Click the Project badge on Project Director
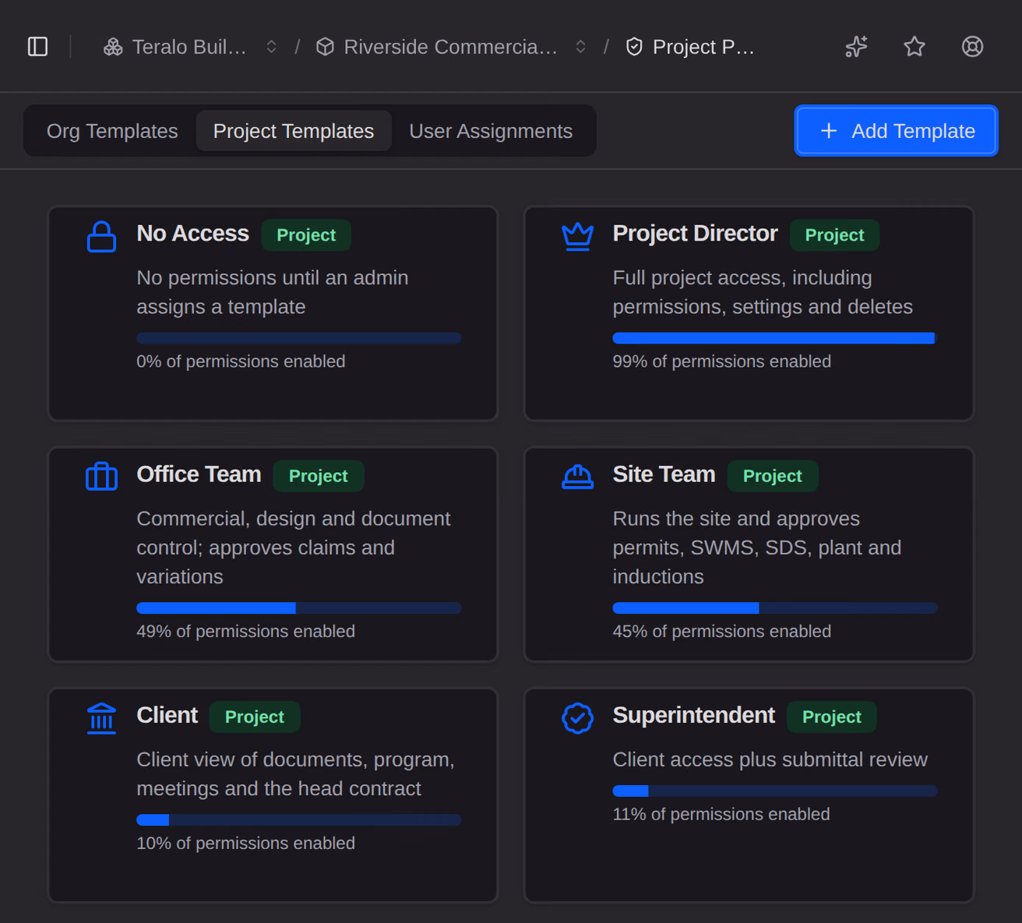The image size is (1022, 923). 834,235
